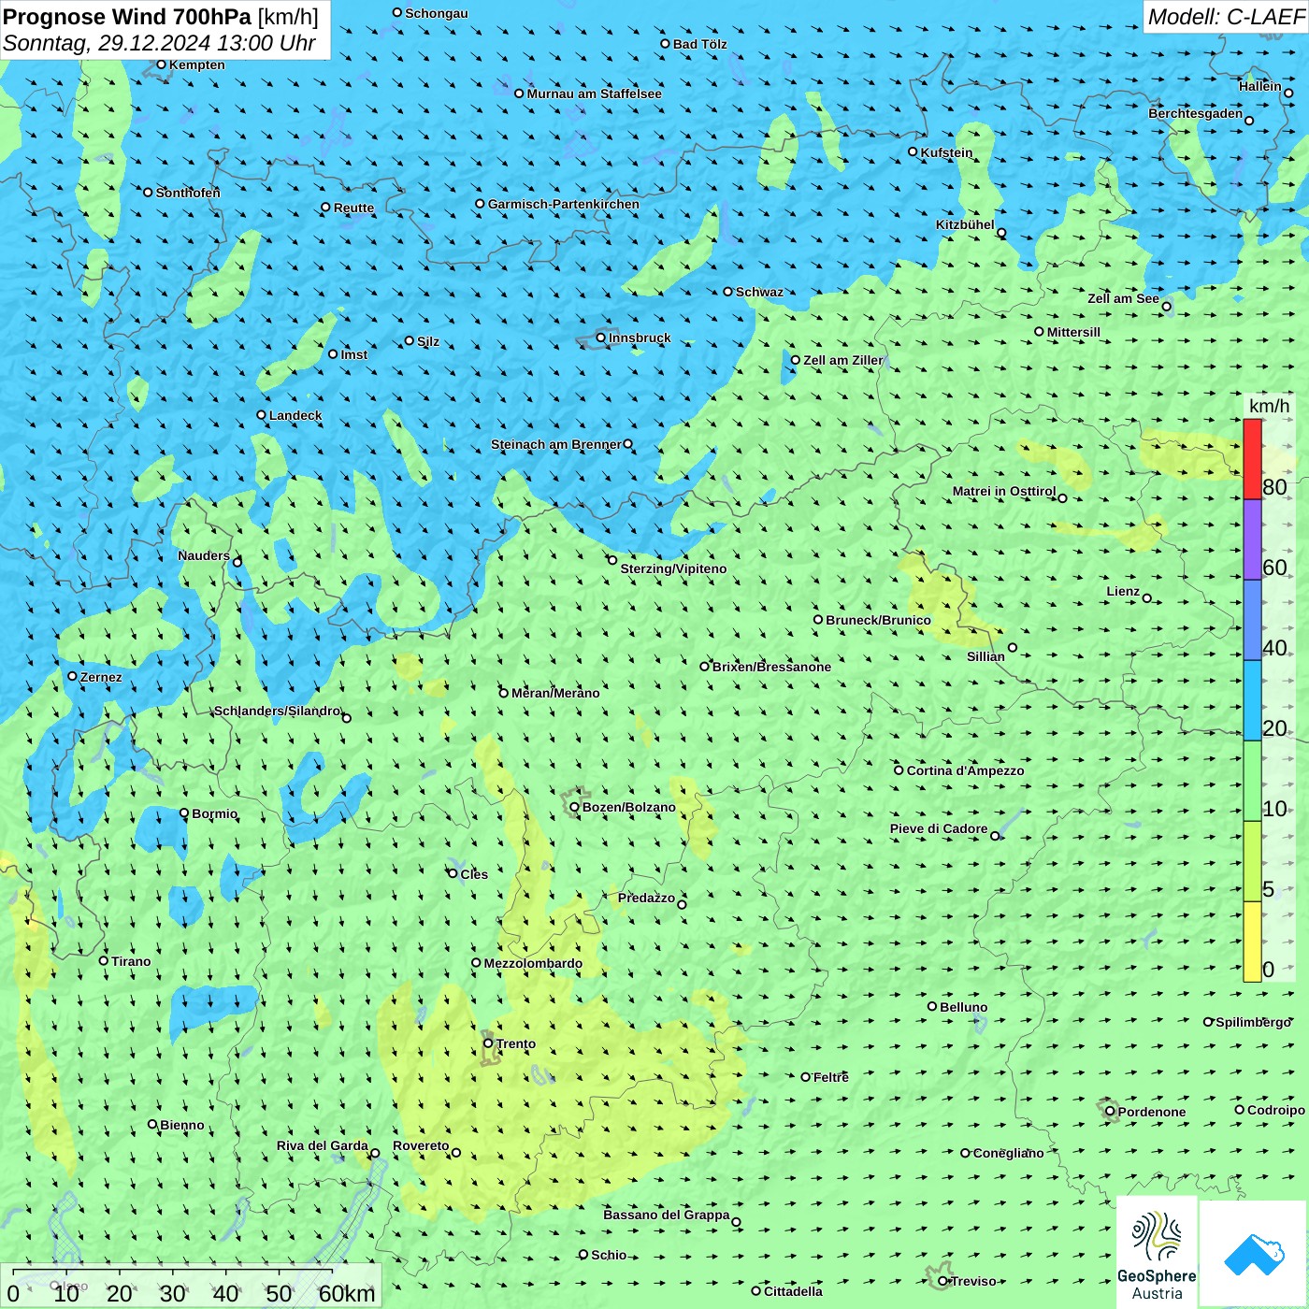
Task: Click the Schwaz city marker
Action: [728, 292]
